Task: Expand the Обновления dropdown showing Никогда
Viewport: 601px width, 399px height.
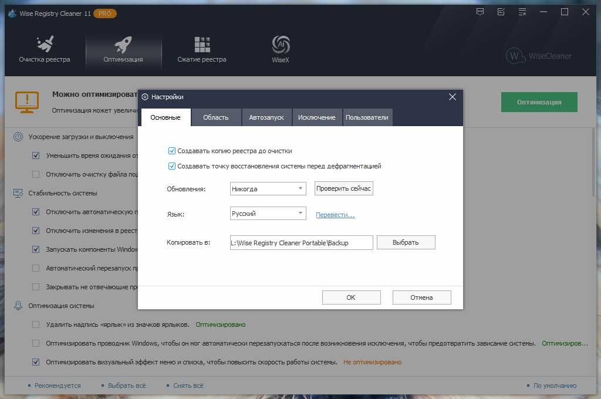Action: click(268, 188)
